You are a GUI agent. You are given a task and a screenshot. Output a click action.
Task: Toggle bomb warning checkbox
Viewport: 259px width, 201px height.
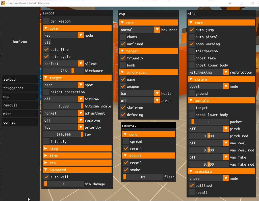(x=192, y=44)
